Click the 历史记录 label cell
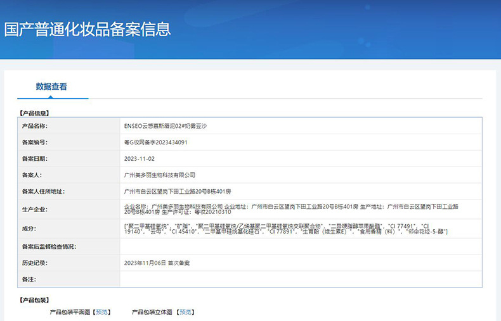This screenshot has height=321, width=501. pyautogui.click(x=69, y=263)
